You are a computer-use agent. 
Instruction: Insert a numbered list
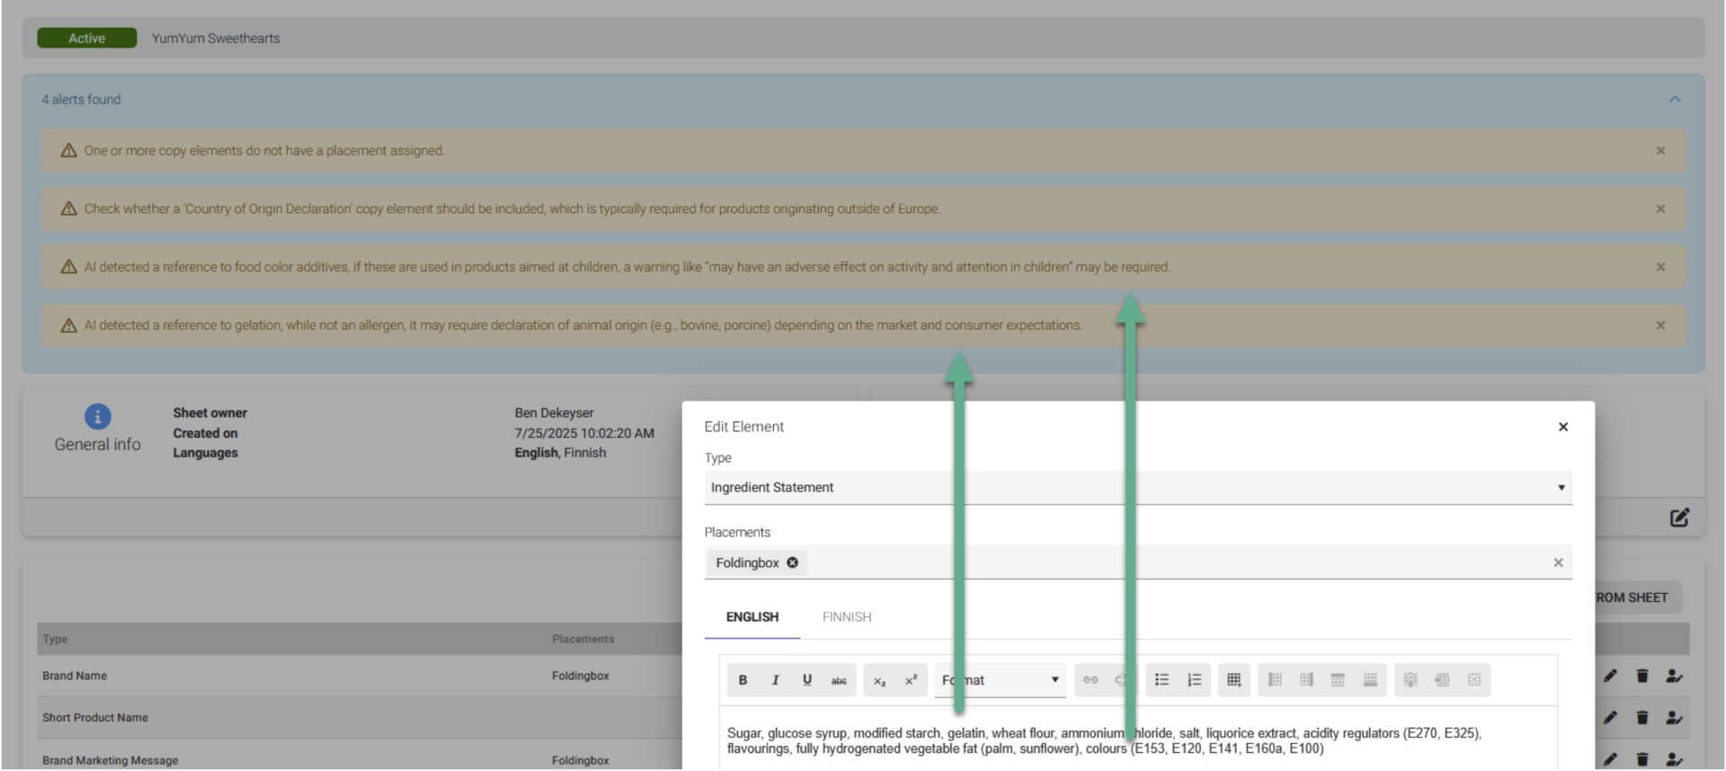pyautogui.click(x=1194, y=680)
